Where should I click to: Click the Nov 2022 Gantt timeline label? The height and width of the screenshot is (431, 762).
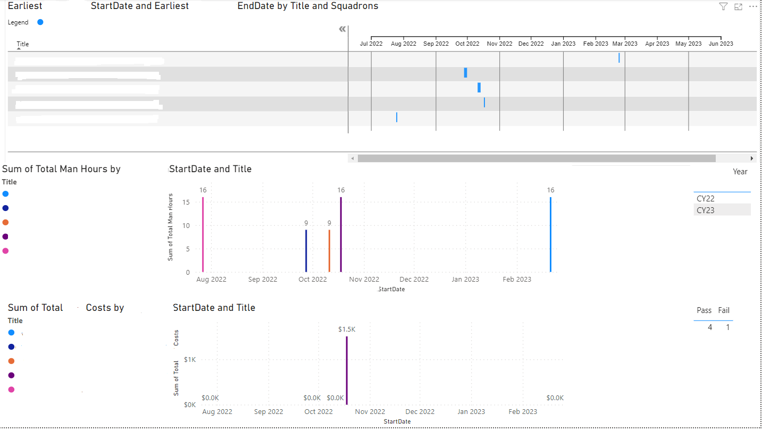point(499,44)
